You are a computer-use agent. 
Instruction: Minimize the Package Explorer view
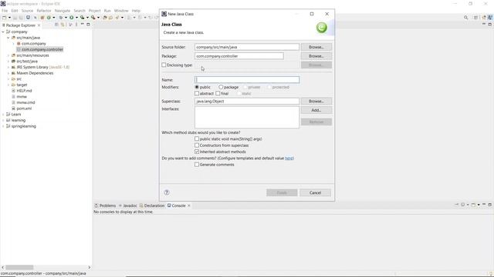(83, 25)
